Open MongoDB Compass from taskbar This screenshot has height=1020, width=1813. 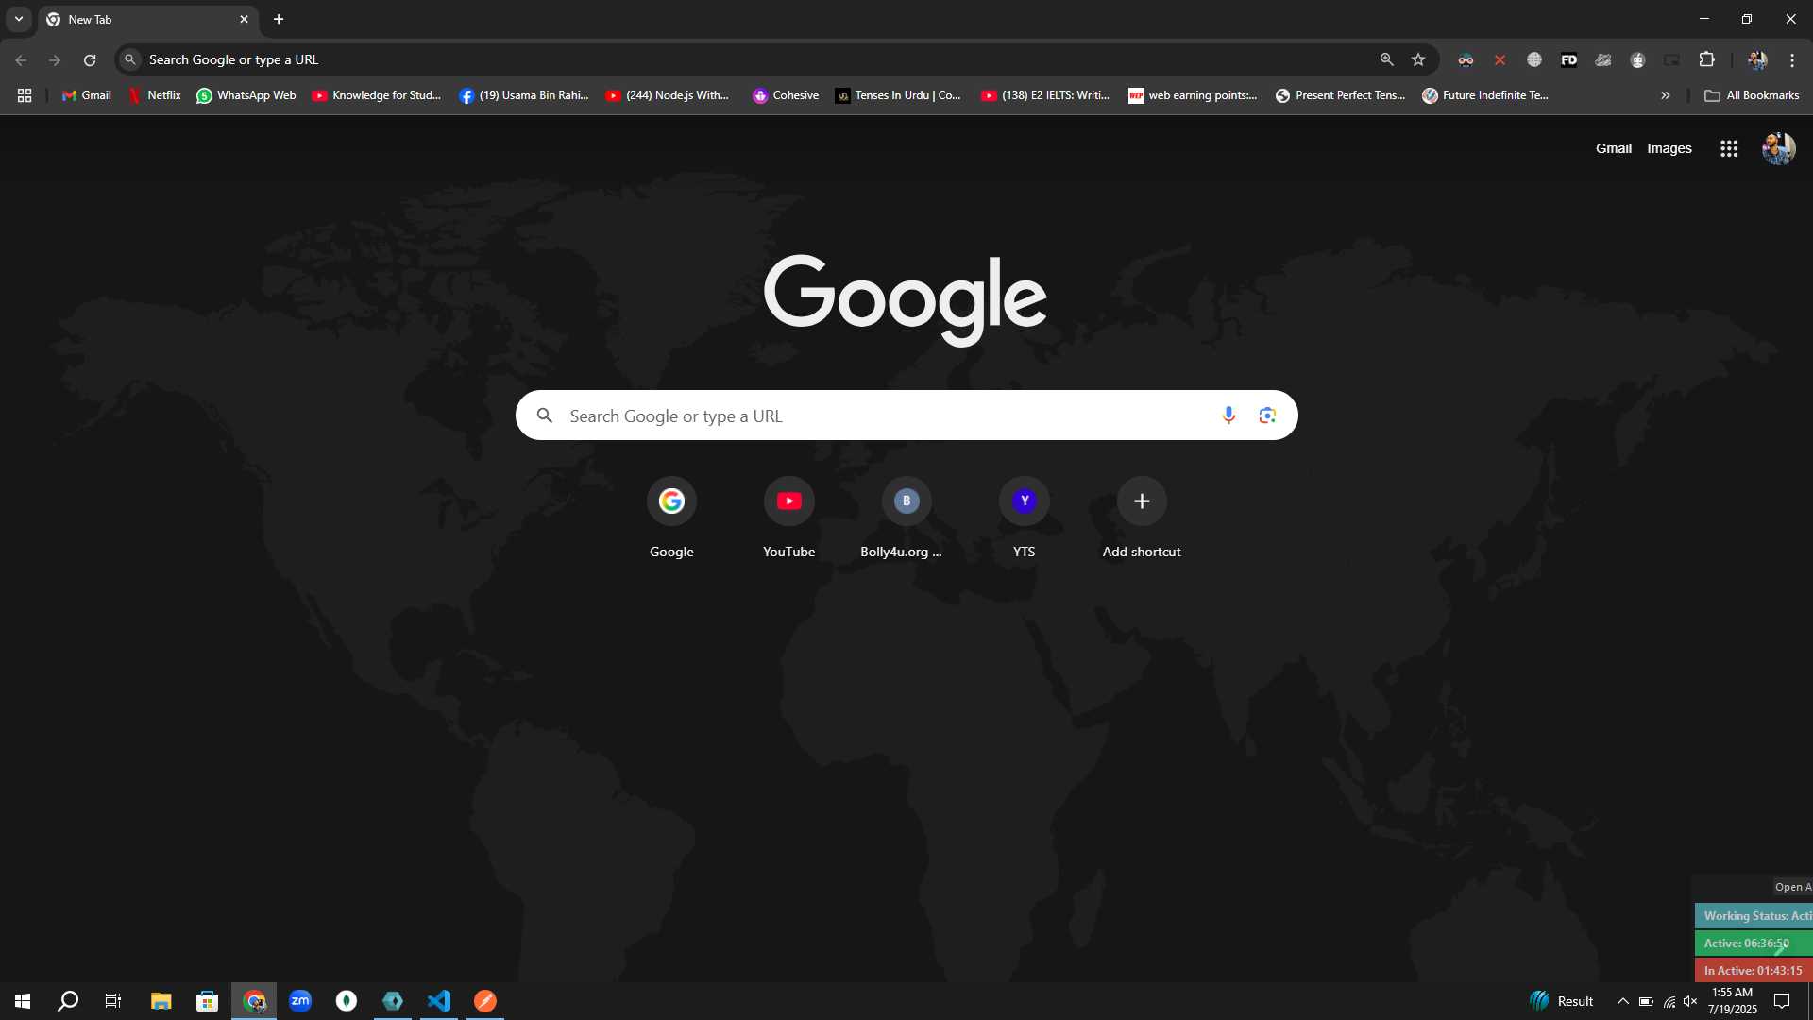coord(347,1000)
